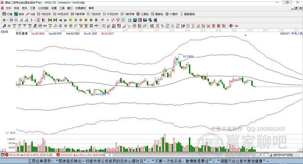This screenshot has height=164, width=303.
Task: Select the hand pan tool
Action: (x=102, y=20)
